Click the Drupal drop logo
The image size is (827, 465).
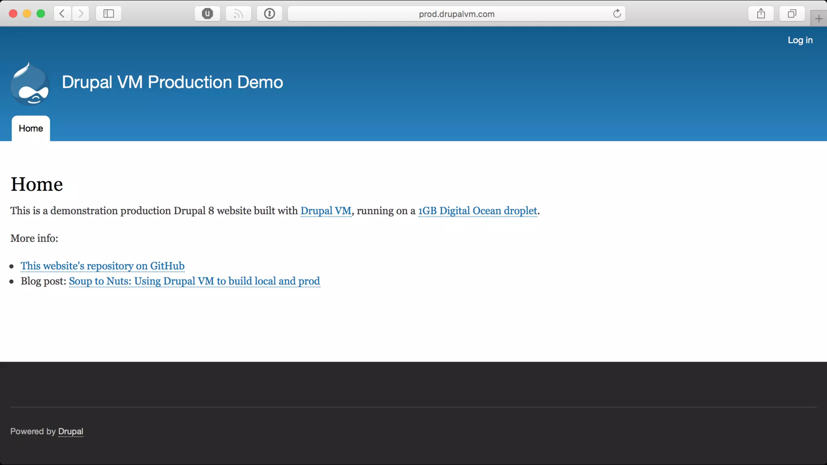[30, 84]
